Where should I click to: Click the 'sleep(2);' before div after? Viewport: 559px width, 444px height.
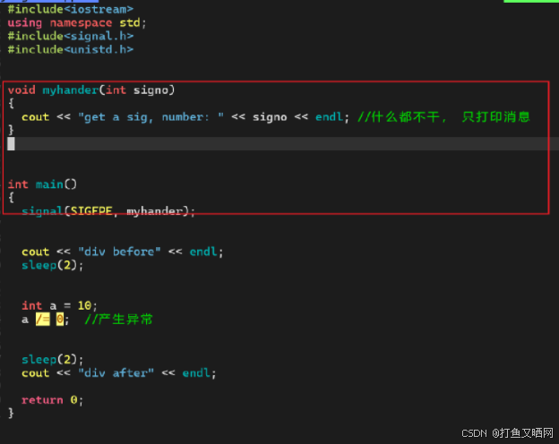click(52, 359)
